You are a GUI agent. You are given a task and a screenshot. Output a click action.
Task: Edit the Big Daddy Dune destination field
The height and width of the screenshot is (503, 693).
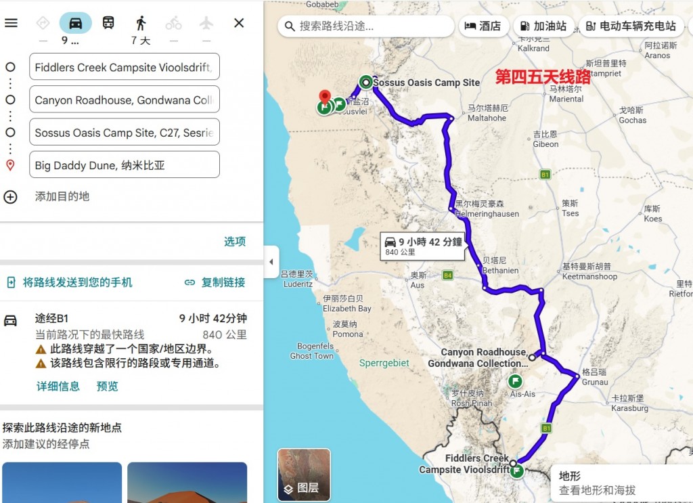click(125, 165)
